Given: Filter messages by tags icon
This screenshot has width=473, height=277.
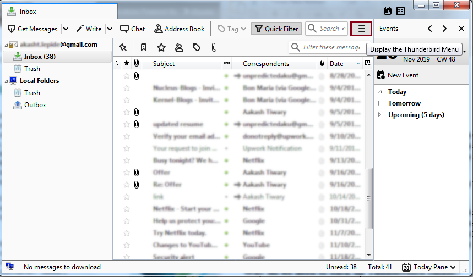Looking at the screenshot, I should (196, 47).
